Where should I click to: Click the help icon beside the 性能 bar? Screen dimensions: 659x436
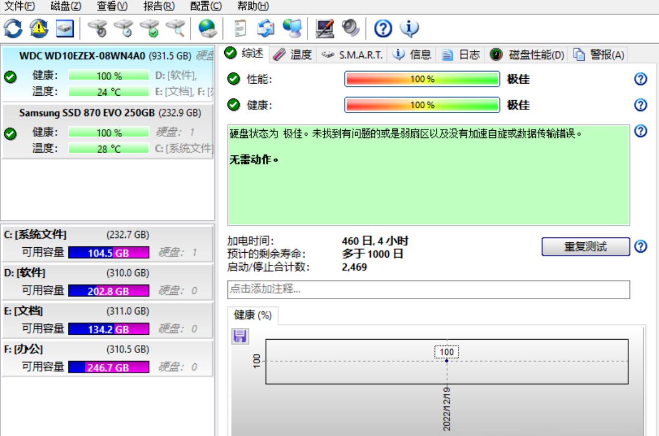(x=640, y=79)
